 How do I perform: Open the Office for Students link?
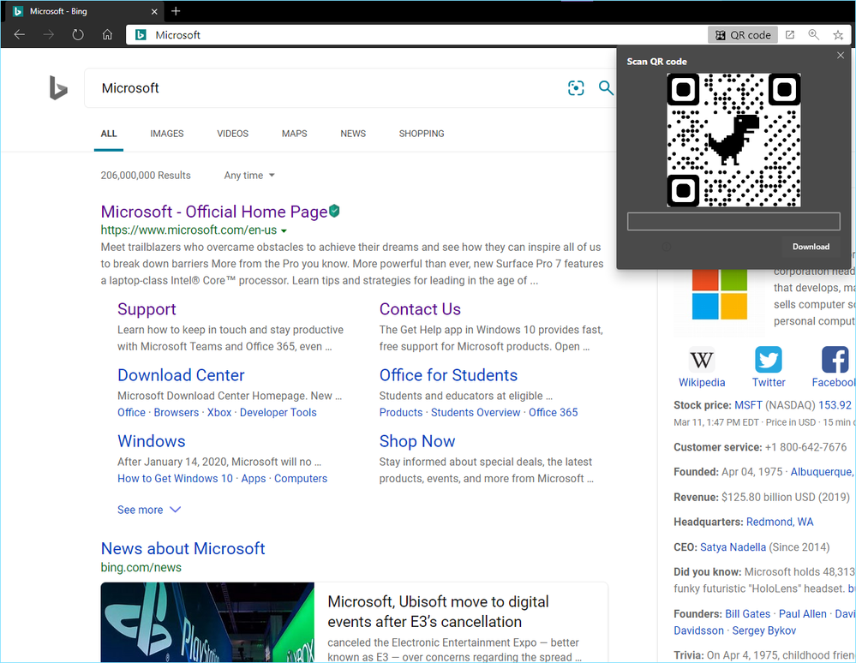click(x=448, y=375)
